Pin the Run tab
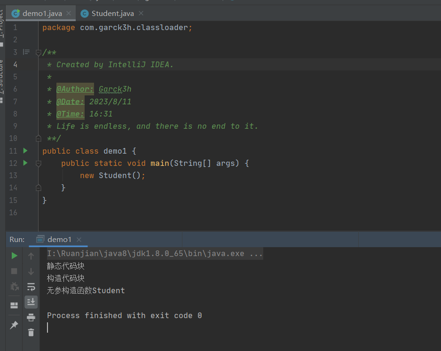The image size is (441, 351). click(x=14, y=325)
